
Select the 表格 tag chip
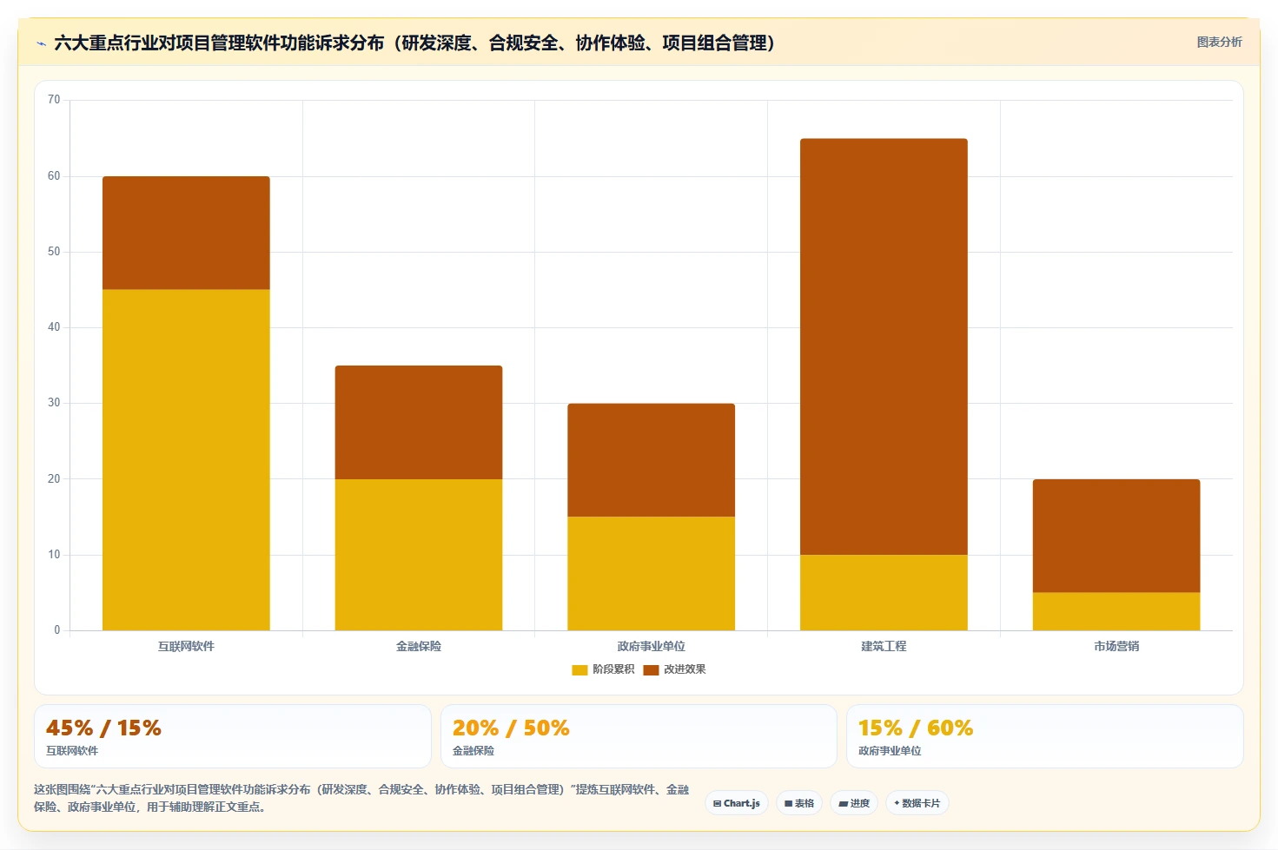click(x=799, y=803)
